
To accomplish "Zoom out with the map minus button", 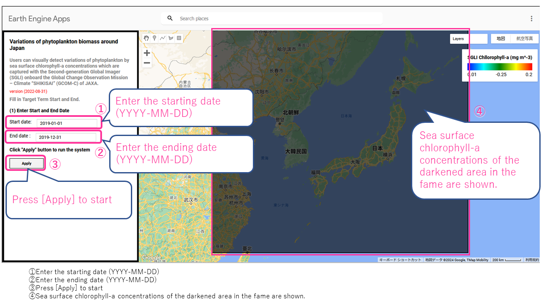I will click(x=147, y=63).
